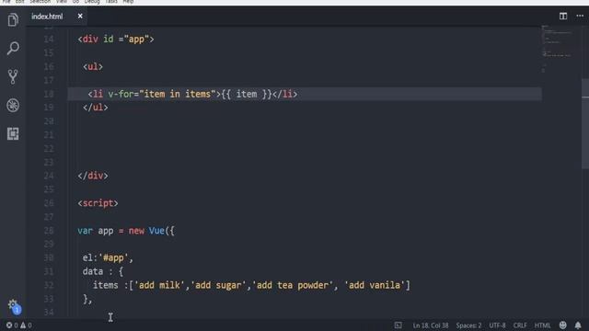Change language mode from HTML
Image resolution: width=589 pixels, height=331 pixels.
click(542, 325)
